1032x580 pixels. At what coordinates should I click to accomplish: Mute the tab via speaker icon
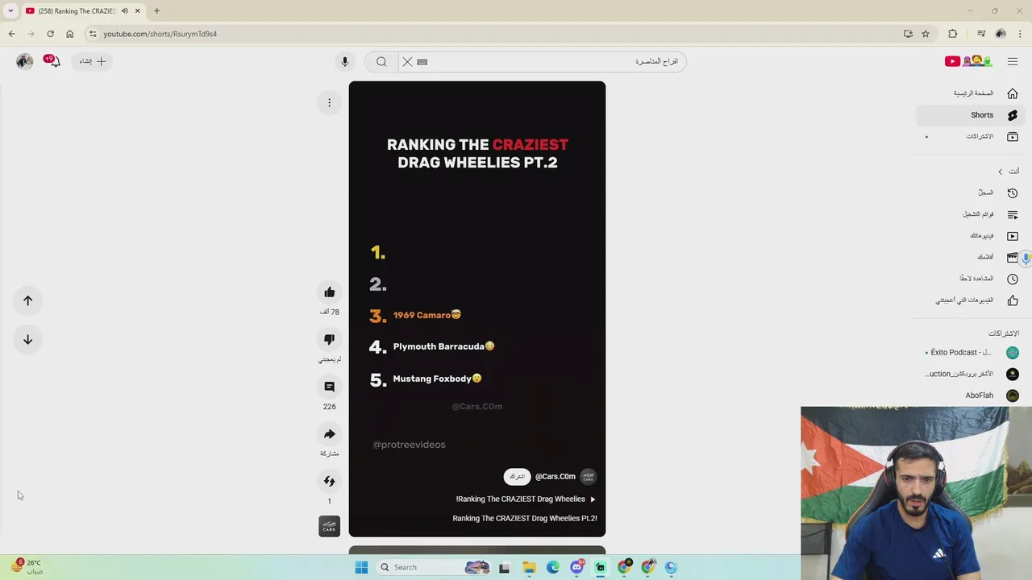click(124, 10)
